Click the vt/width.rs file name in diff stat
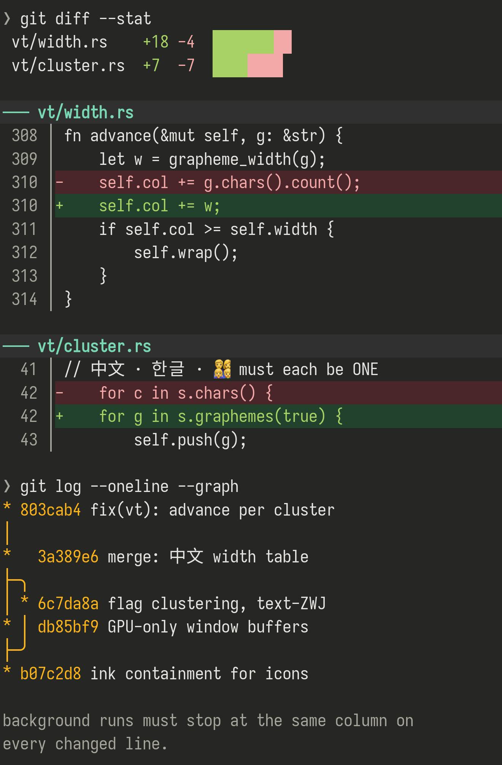The width and height of the screenshot is (502, 765). pos(59,42)
